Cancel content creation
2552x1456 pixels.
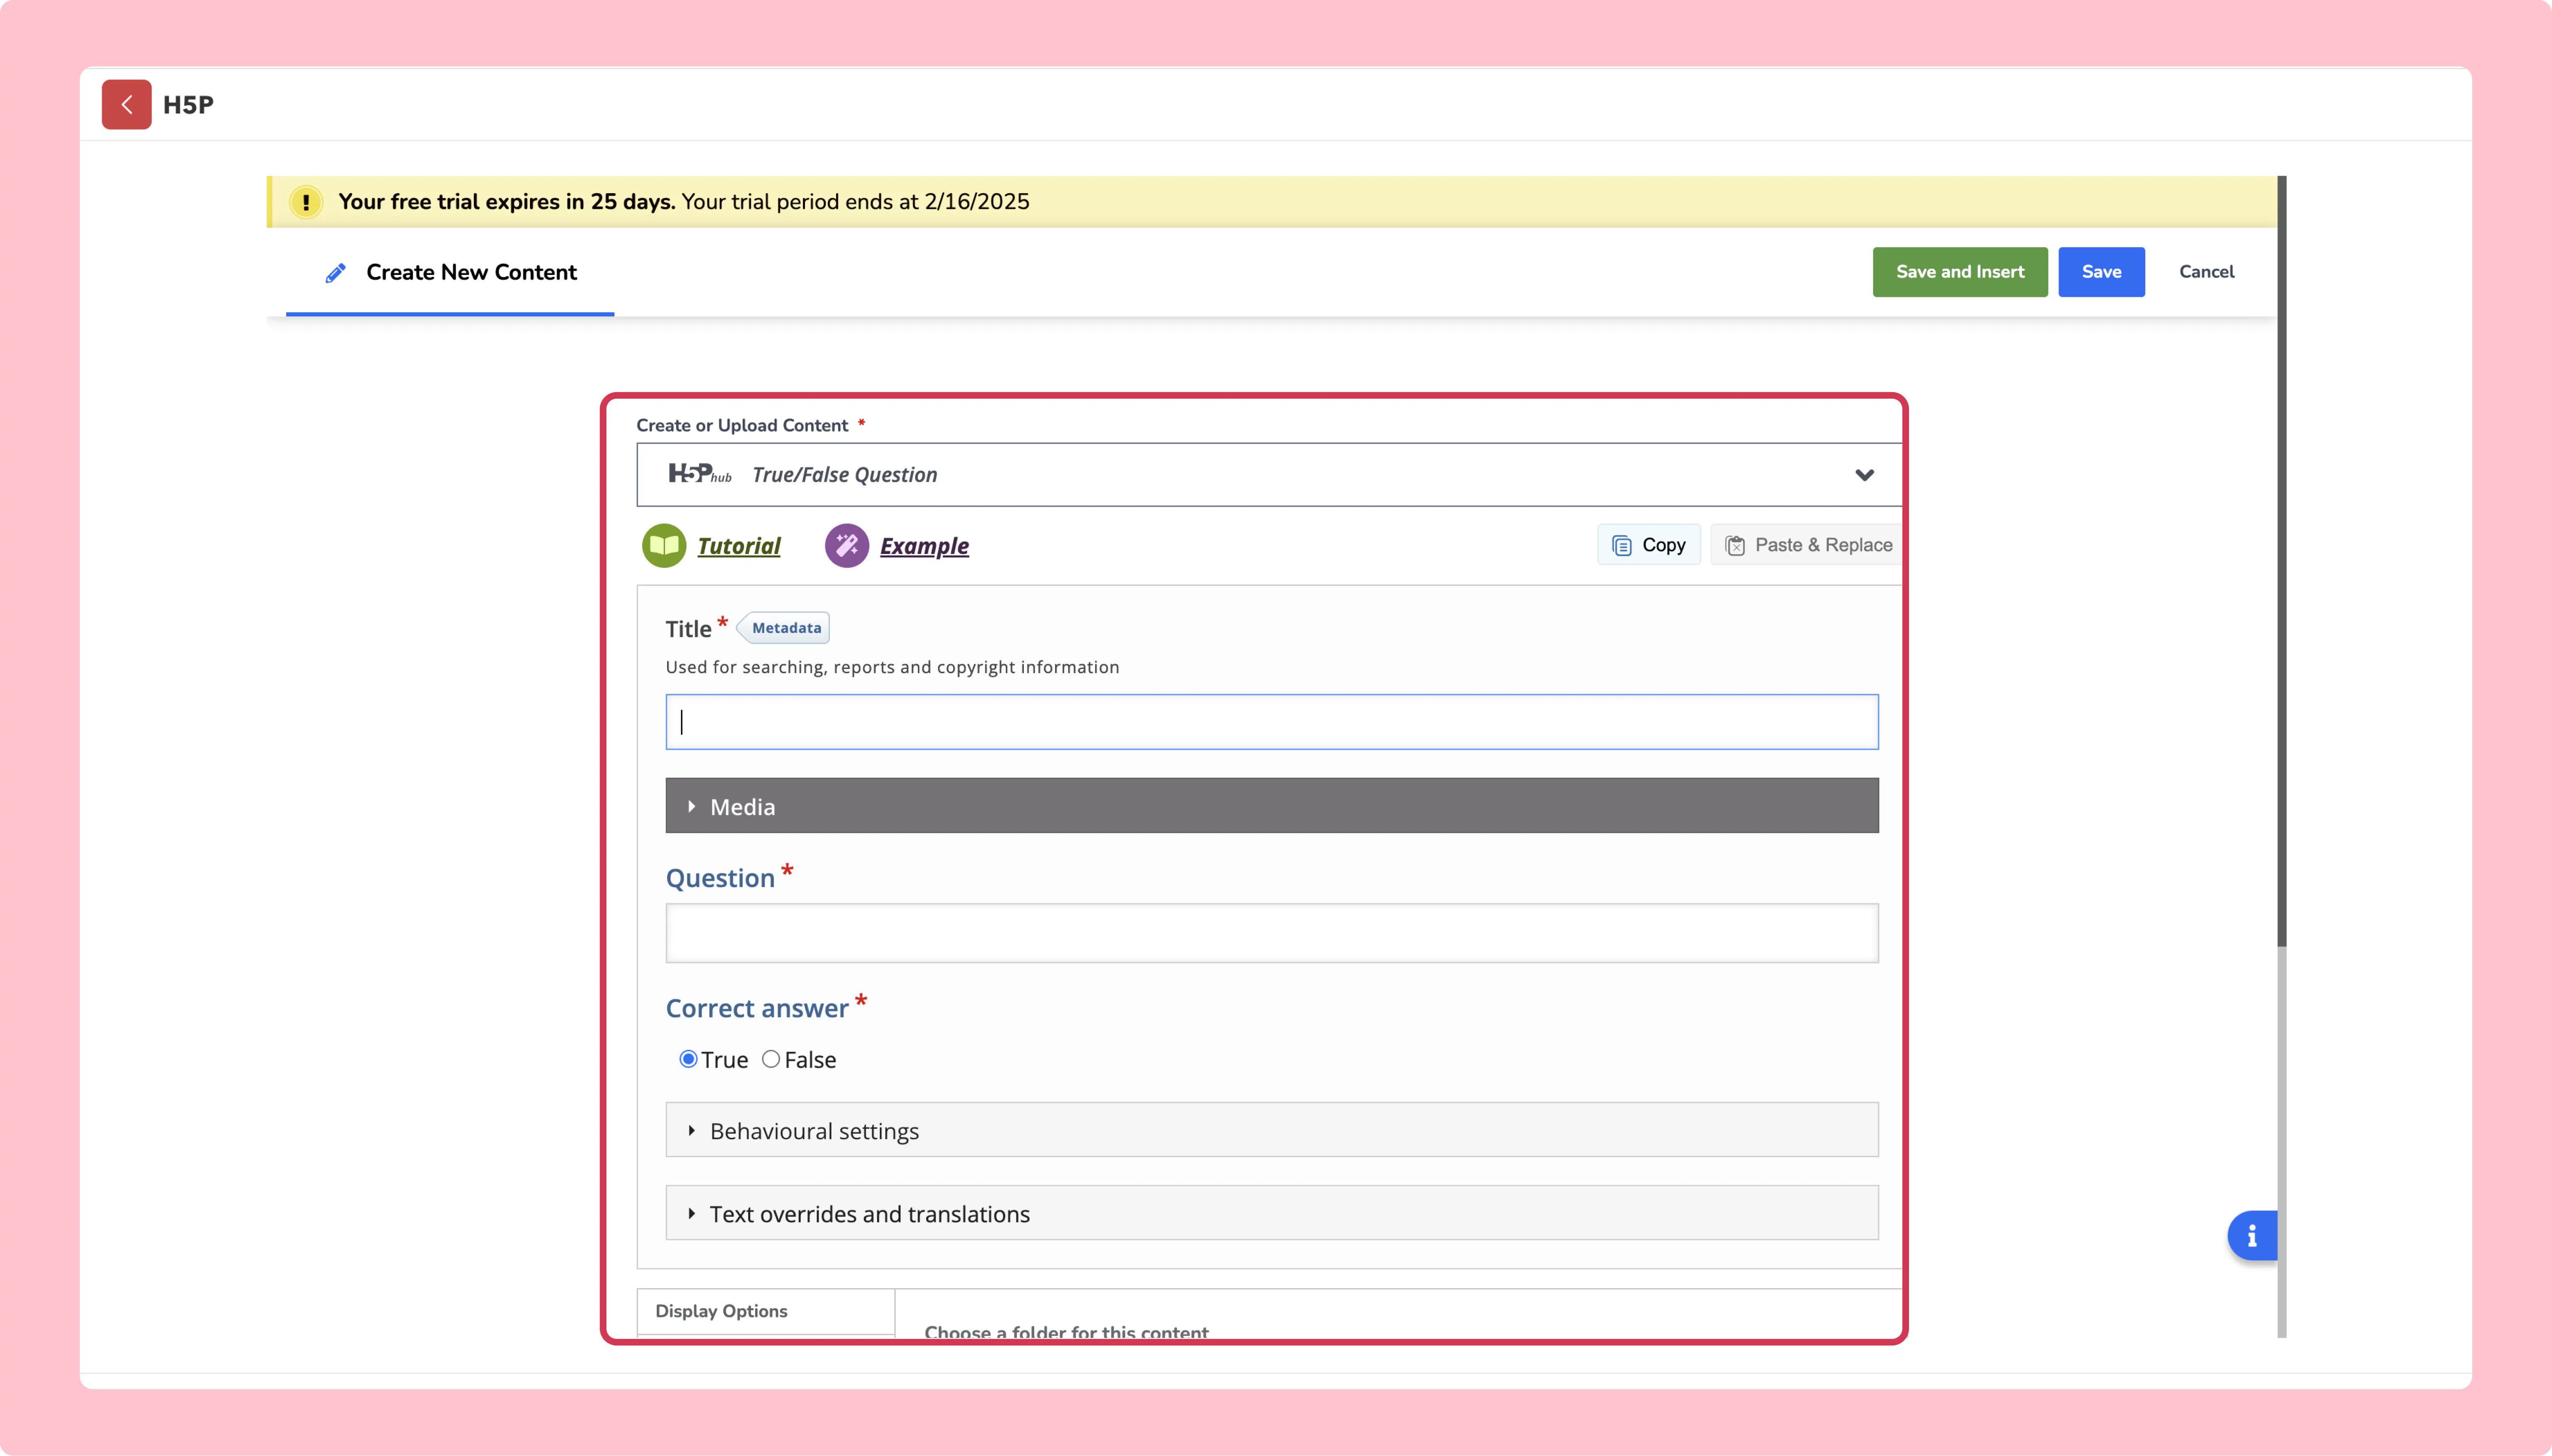point(2206,272)
